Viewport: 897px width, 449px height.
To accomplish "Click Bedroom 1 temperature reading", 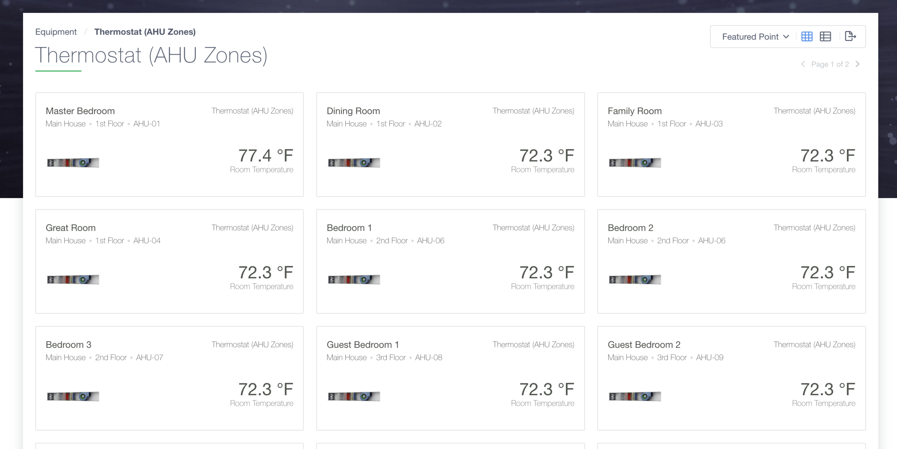I will tap(546, 272).
